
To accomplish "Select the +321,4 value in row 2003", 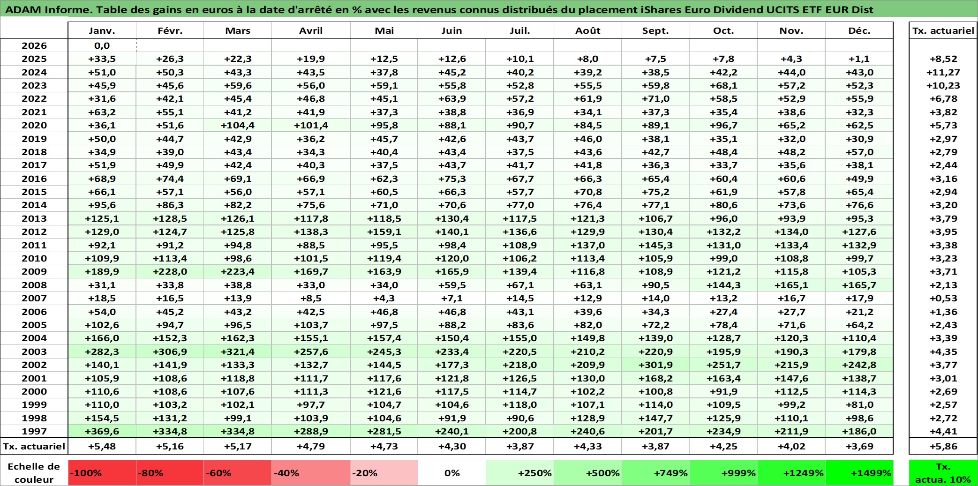I will (238, 351).
